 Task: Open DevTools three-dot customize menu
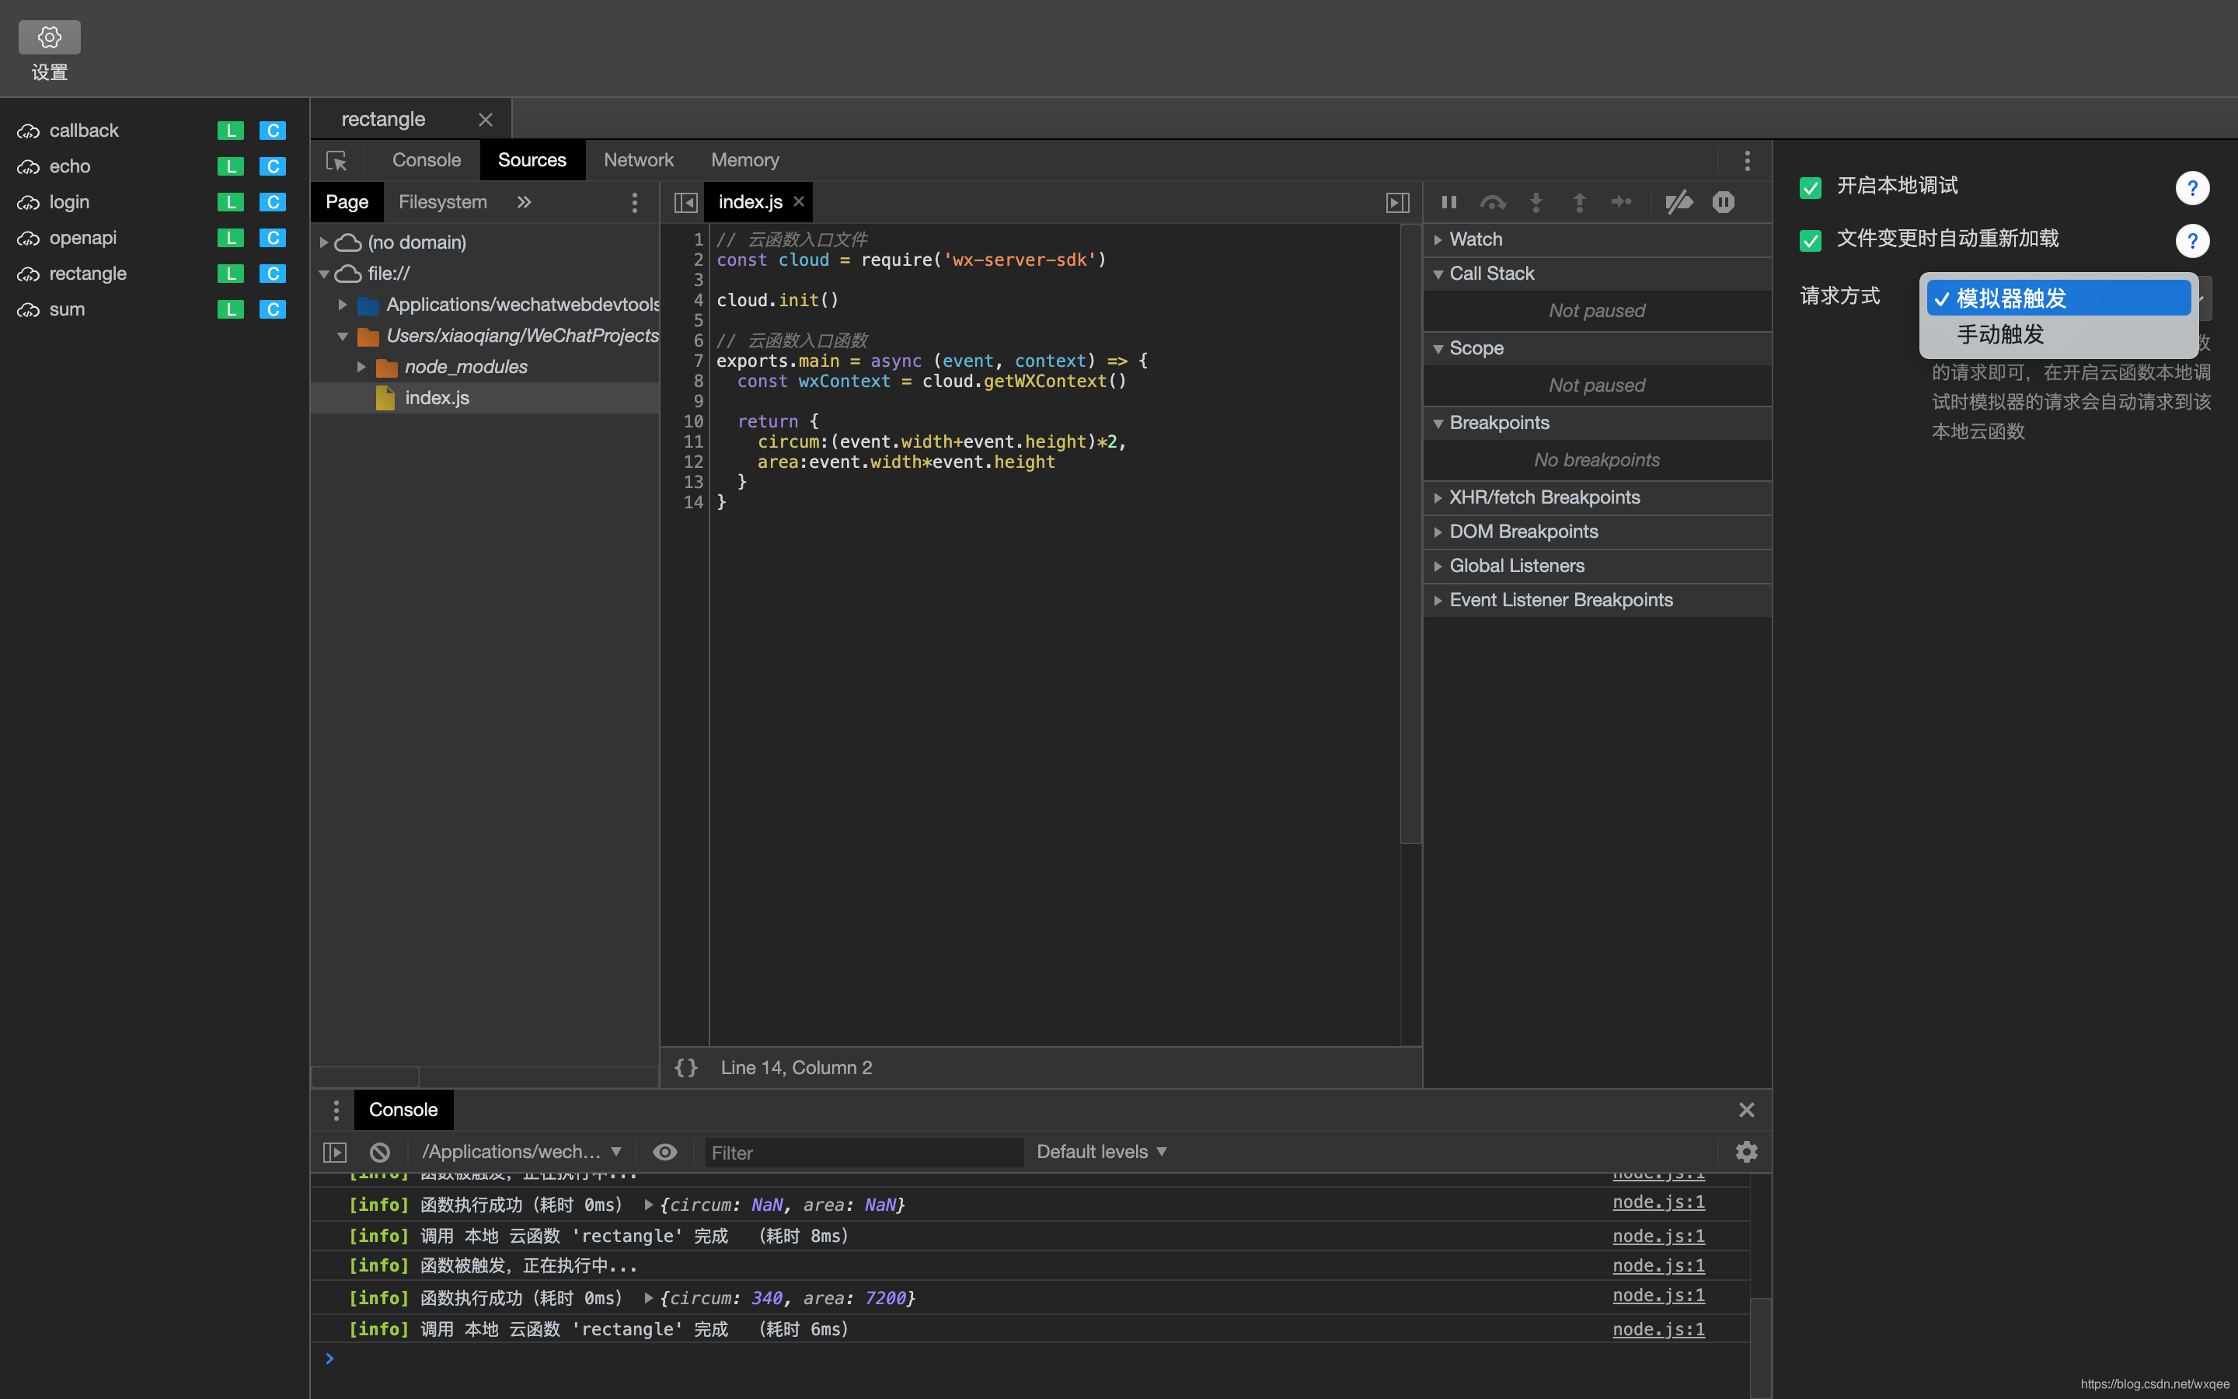tap(1747, 161)
